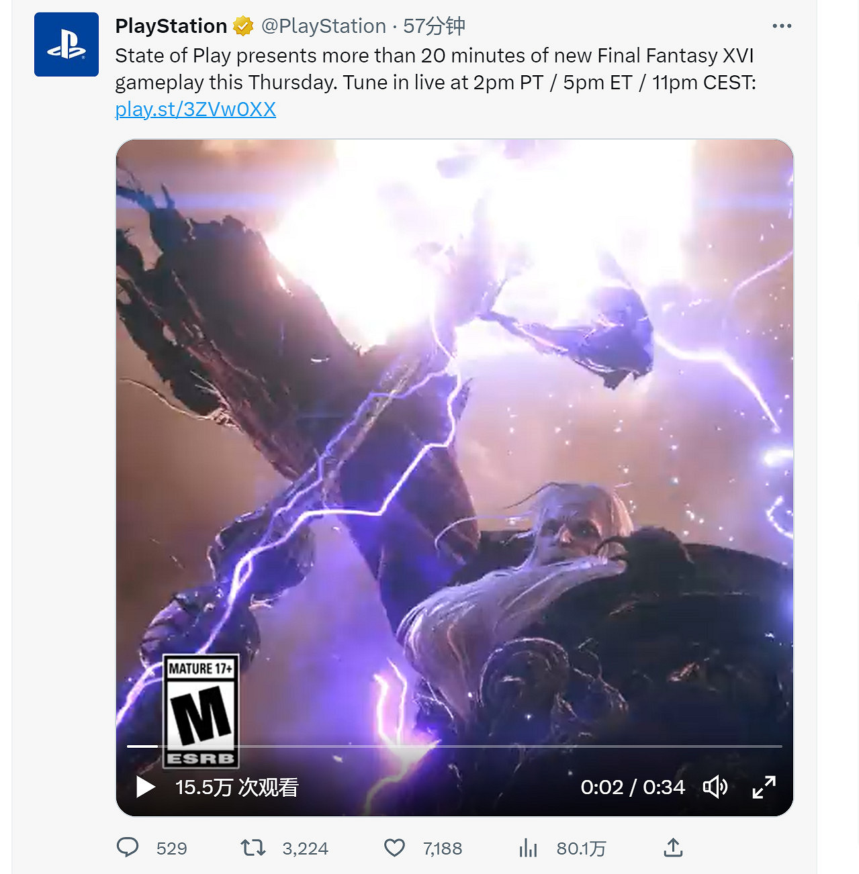This screenshot has height=874, width=859.
Task: Click the 3,224 retweets count
Action: tap(305, 848)
